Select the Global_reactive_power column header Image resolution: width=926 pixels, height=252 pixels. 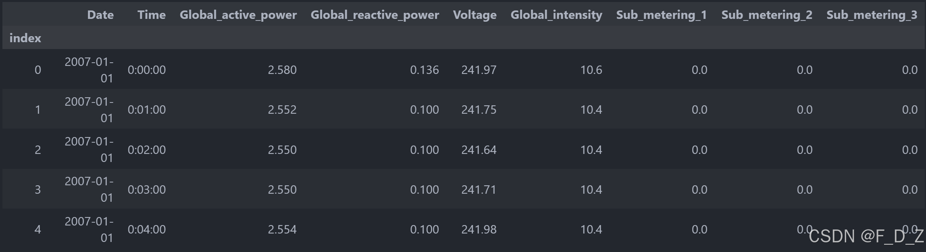tap(375, 15)
